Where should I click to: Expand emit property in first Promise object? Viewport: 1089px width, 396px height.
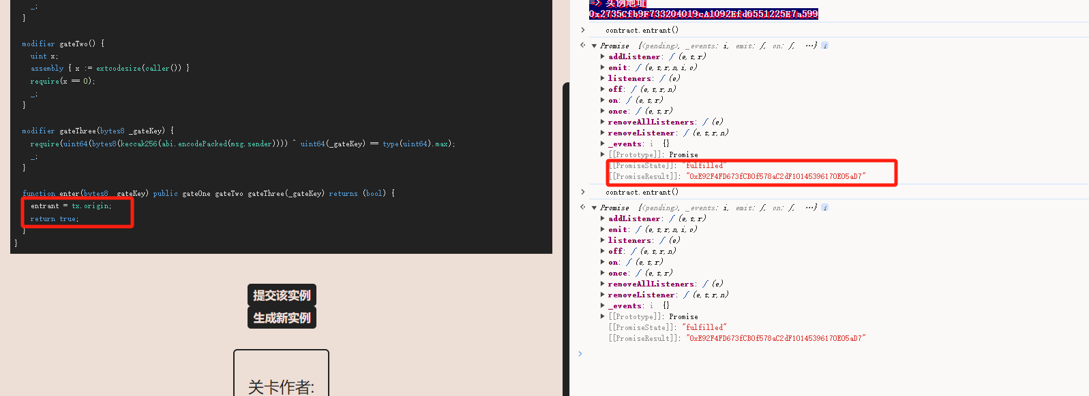coord(603,67)
